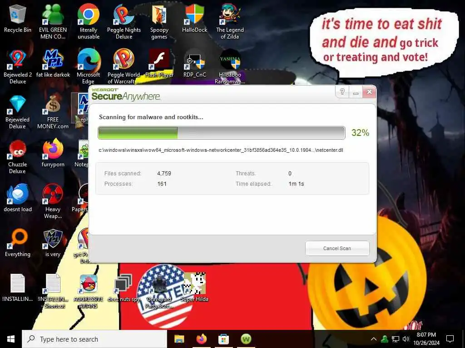Click the Type here to search box
The height and width of the screenshot is (348, 465).
[x=94, y=339]
